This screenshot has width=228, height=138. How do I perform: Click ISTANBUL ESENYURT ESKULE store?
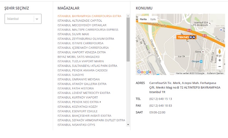coord(77,111)
